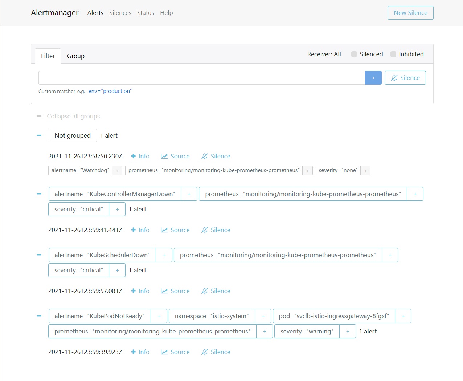Open Receiver: All selector
Viewport: 463px width, 381px height.
(x=324, y=54)
